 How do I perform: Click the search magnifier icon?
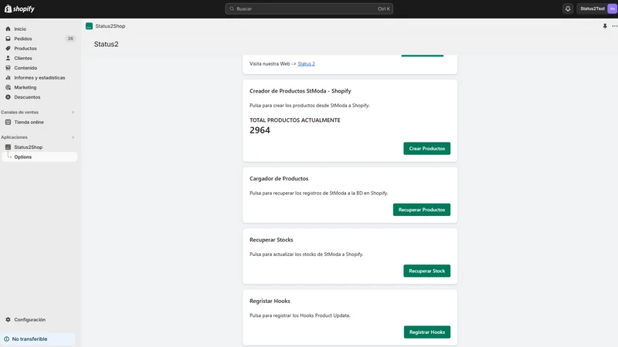232,8
